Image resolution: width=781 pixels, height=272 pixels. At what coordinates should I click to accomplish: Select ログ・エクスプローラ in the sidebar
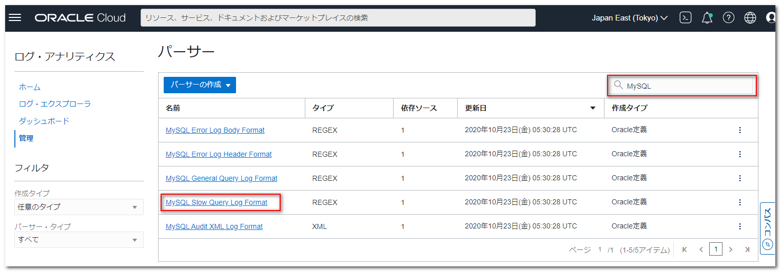click(55, 104)
